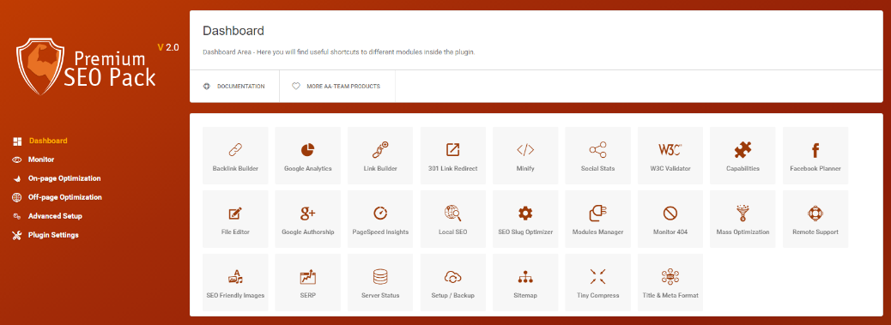Open the Title & Meta Format tile

pos(670,282)
